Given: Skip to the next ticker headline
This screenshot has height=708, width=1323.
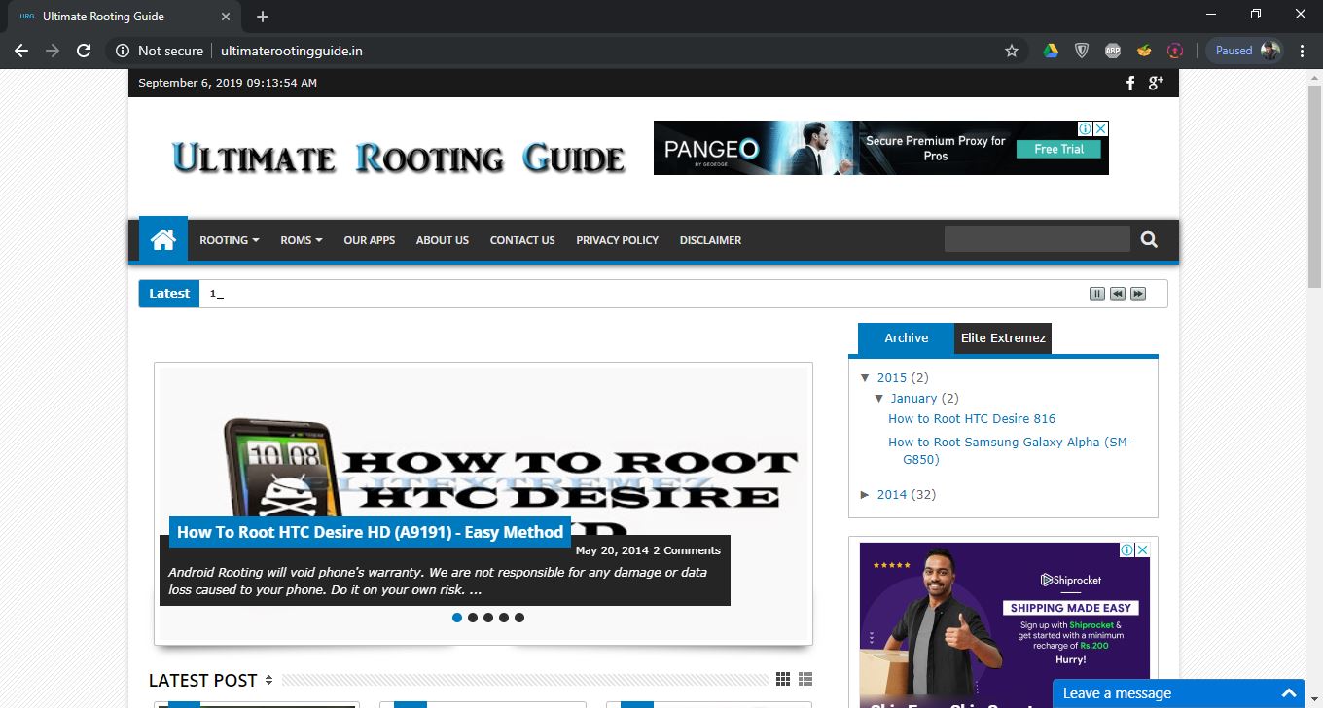Looking at the screenshot, I should 1138,294.
